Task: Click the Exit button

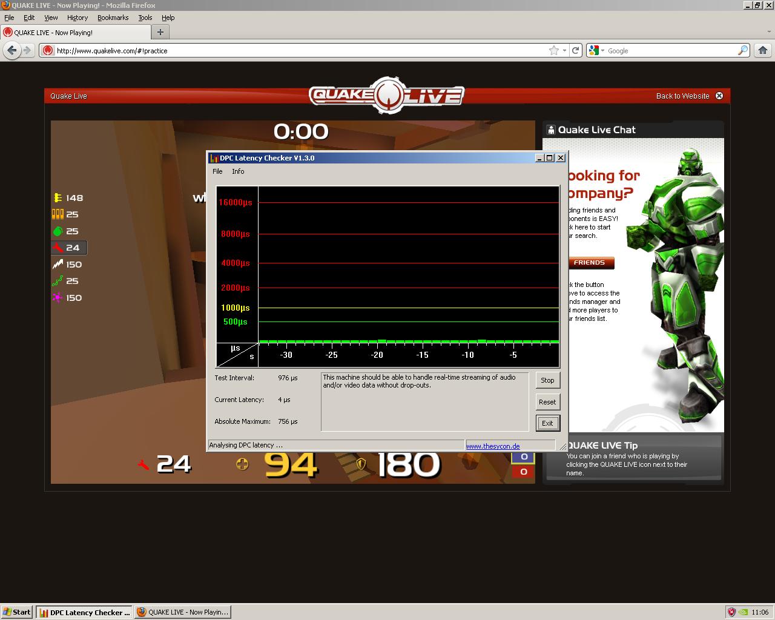Action: 547,423
